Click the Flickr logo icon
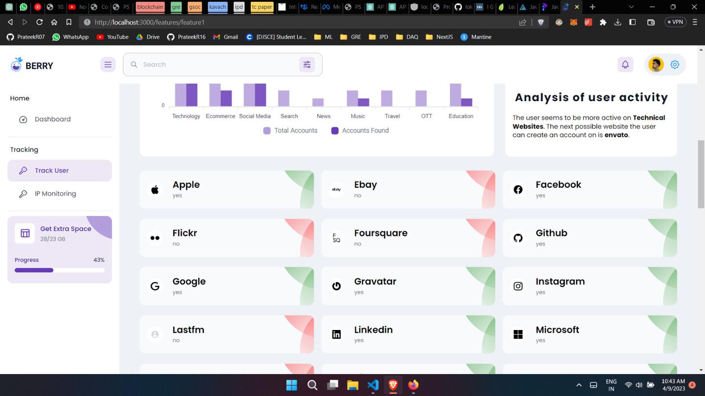Screen dimensions: 705x396 (x=155, y=238)
